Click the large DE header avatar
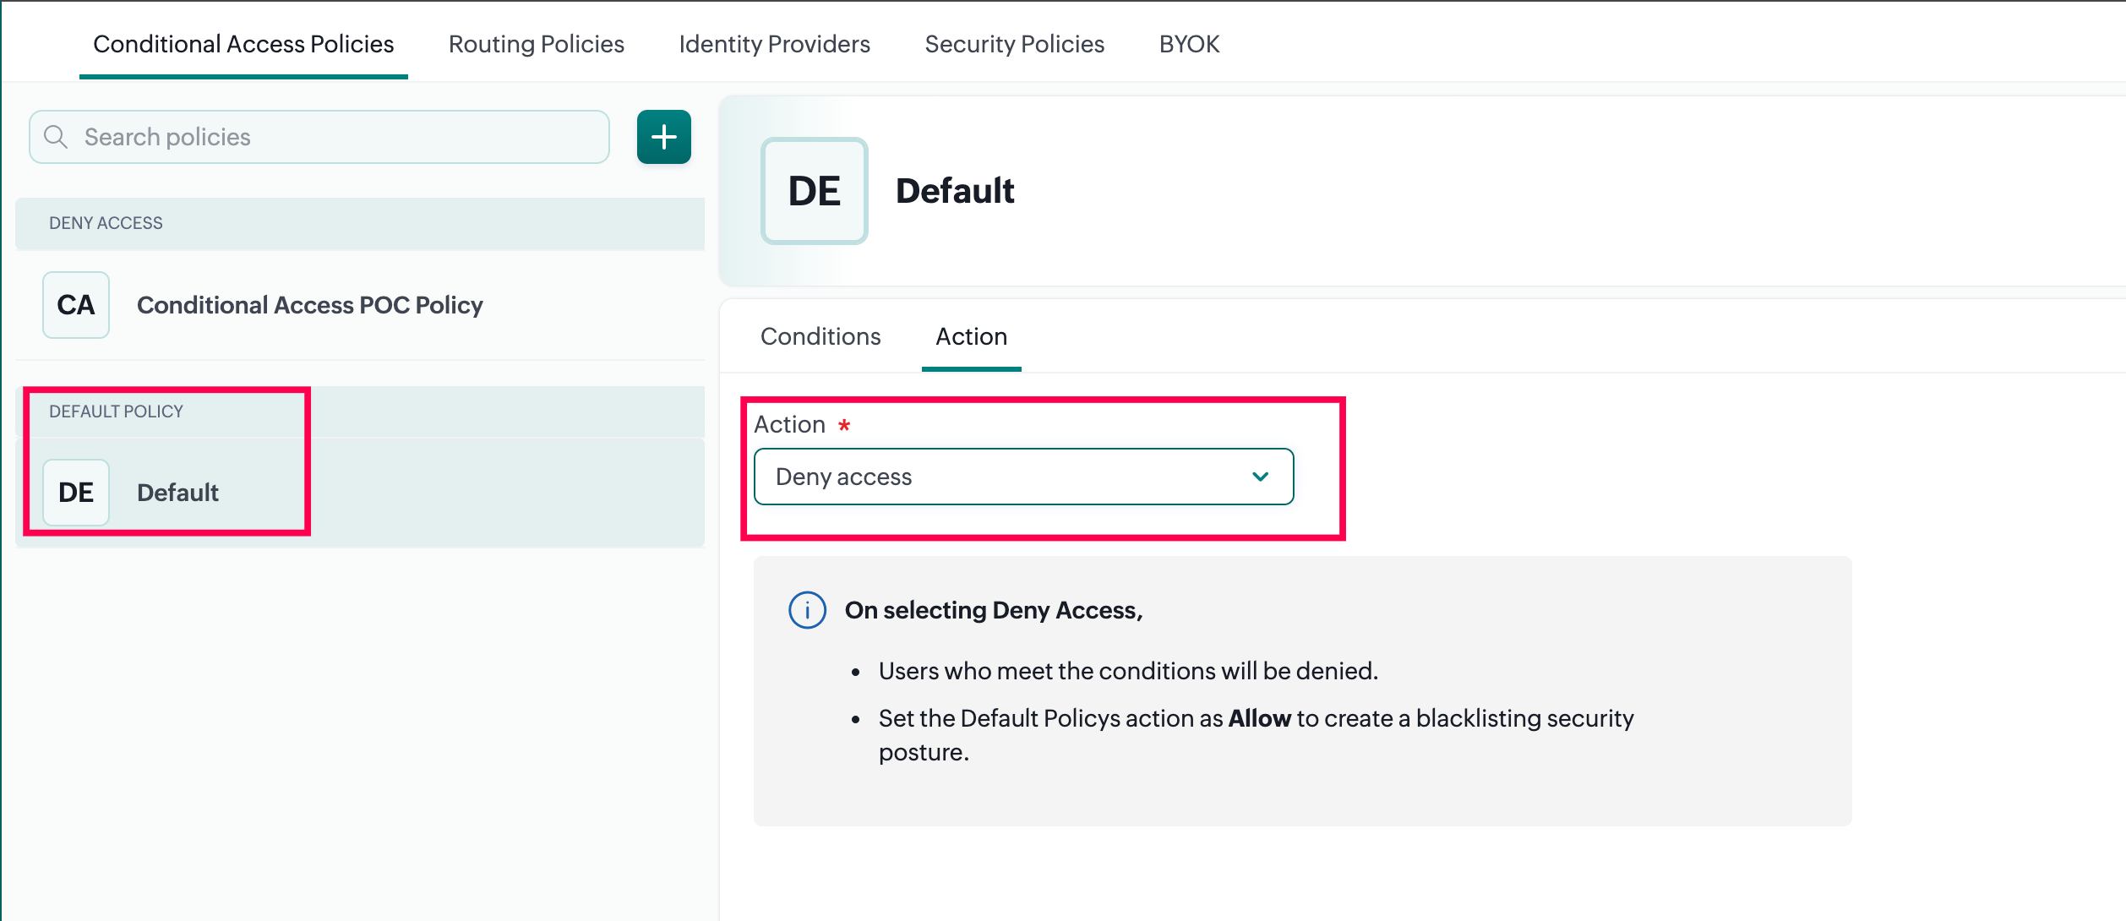The height and width of the screenshot is (921, 2126). point(814,191)
